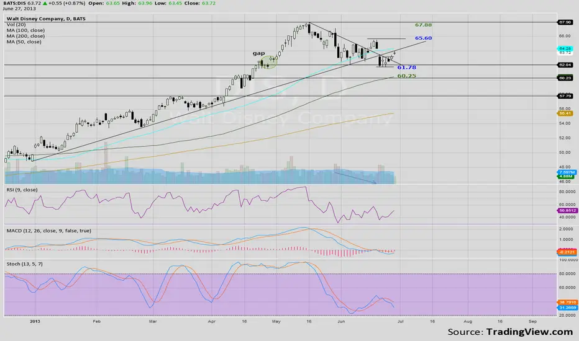Viewport: 579px width, 341px height.
Task: Click the 57.79 horizontal line price label
Action: click(x=565, y=96)
